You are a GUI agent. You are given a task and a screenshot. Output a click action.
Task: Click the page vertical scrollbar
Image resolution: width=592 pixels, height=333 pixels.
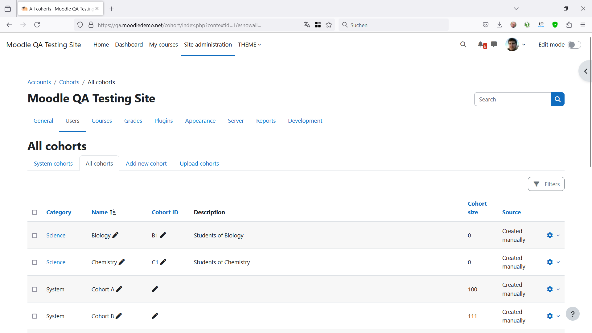click(x=590, y=102)
